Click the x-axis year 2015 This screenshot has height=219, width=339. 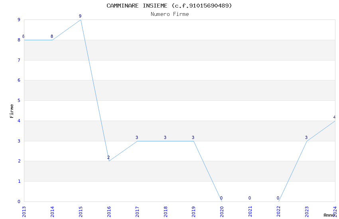tap(81, 212)
